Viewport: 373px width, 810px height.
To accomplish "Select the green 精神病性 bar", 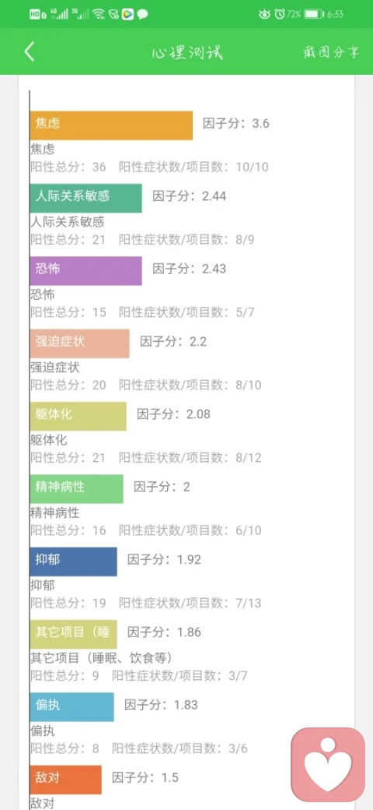I will 77,488.
